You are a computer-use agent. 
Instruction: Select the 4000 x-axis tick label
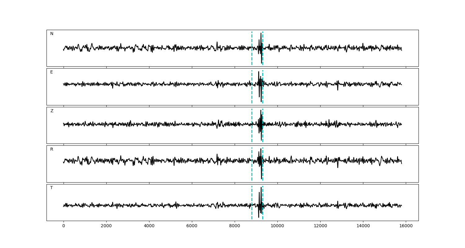point(149,226)
